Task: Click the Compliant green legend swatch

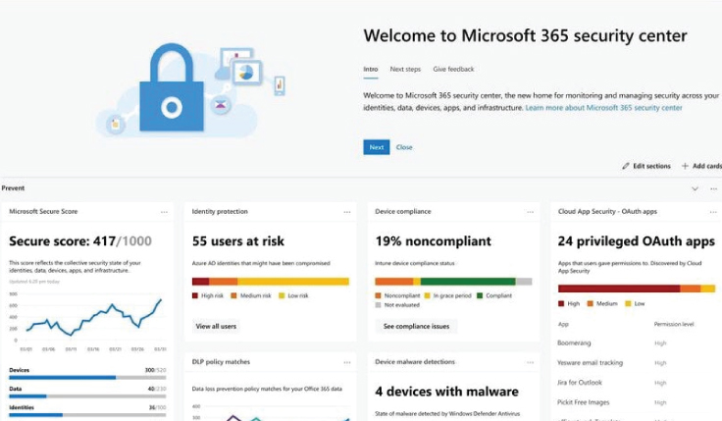Action: point(480,295)
